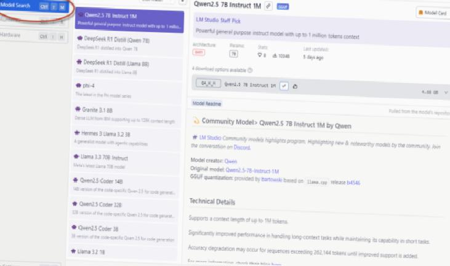Click the help icon after download options

250,70
